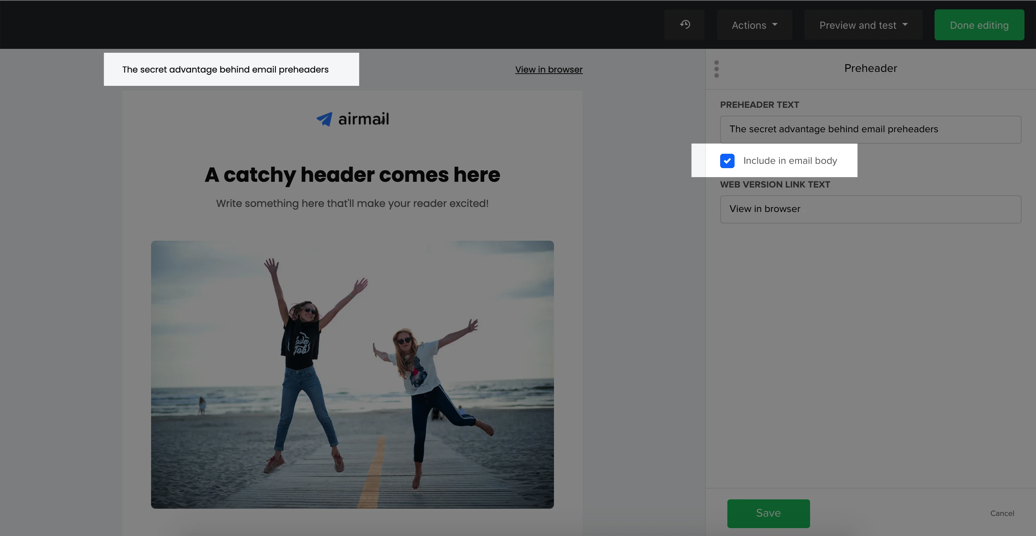Viewport: 1036px width, 536px height.
Task: Click the beach jumping photo
Action: [352, 374]
